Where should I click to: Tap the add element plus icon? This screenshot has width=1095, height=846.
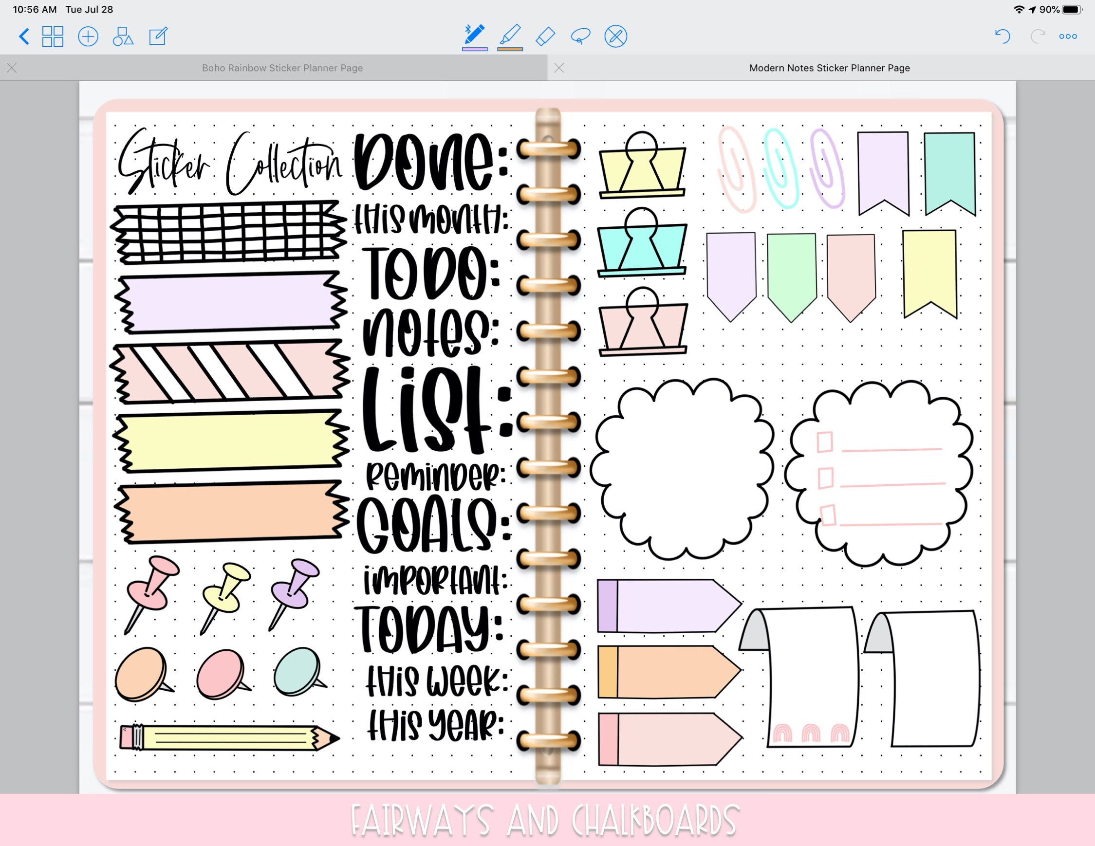[88, 37]
